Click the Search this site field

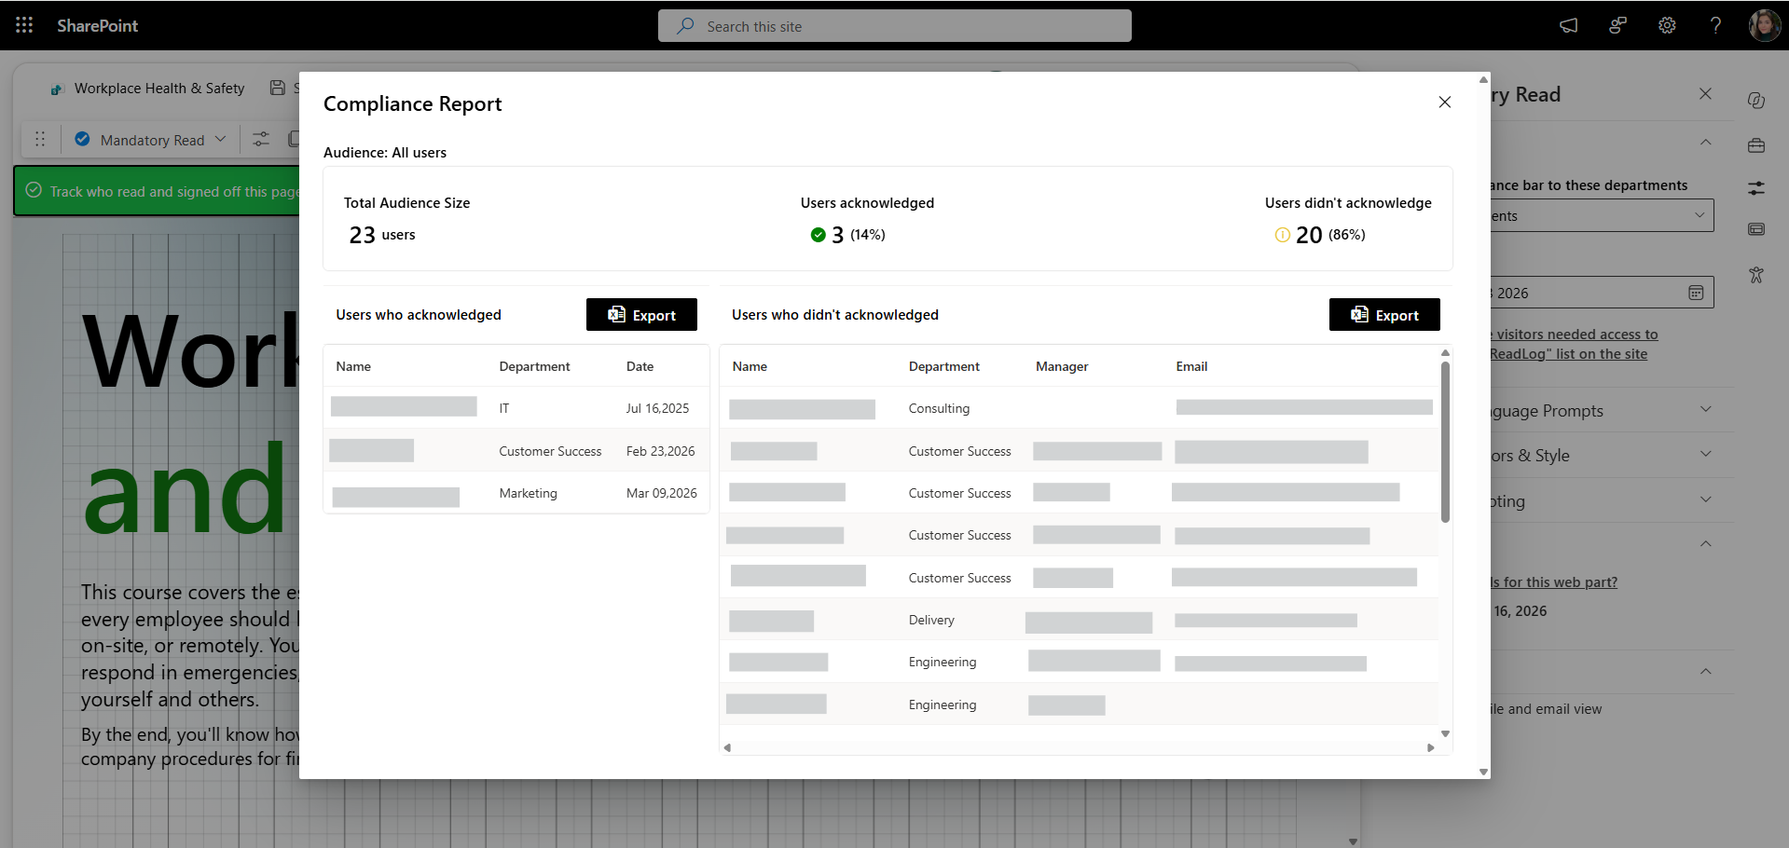coord(895,26)
